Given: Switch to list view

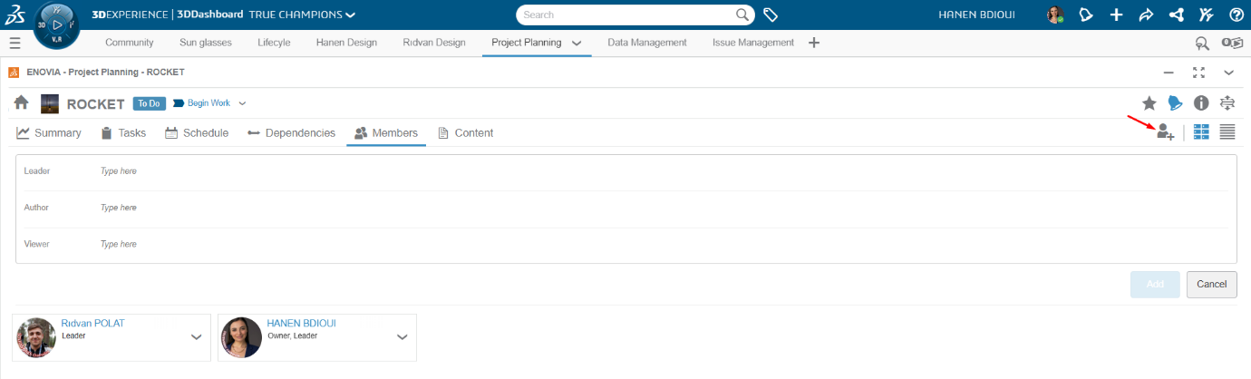Looking at the screenshot, I should click(x=1227, y=132).
